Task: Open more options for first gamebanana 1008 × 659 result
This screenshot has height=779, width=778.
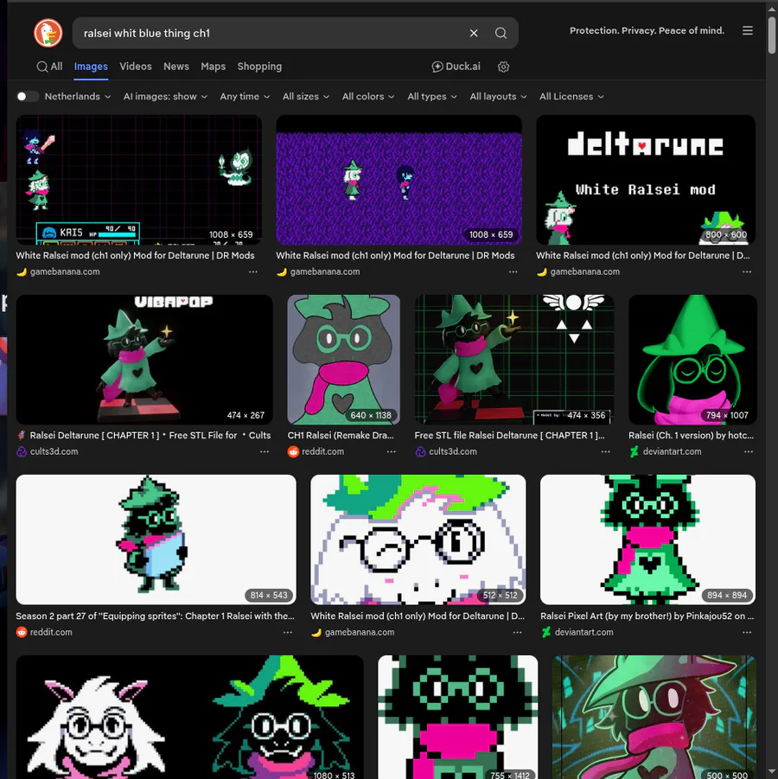Action: 253,271
